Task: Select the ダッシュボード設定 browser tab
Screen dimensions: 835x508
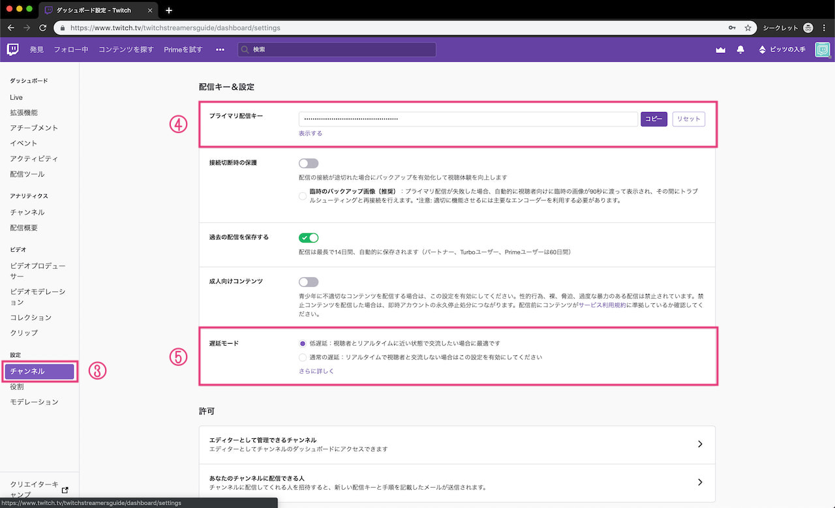Action: coord(98,10)
